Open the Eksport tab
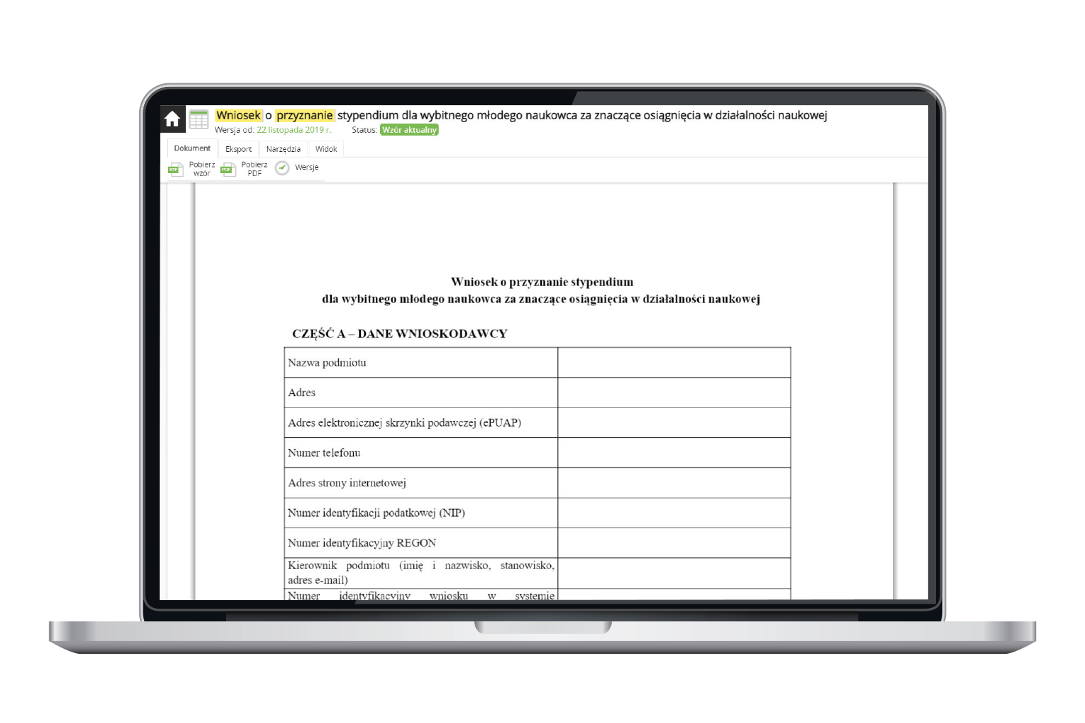The width and height of the screenshot is (1085, 723). [239, 149]
